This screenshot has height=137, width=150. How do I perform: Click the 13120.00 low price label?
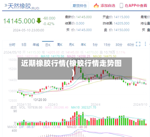(x=40, y=100)
